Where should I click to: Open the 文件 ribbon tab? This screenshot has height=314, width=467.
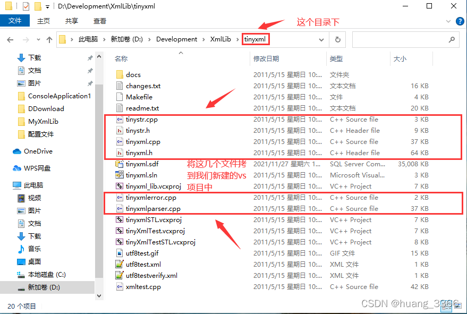[15, 21]
